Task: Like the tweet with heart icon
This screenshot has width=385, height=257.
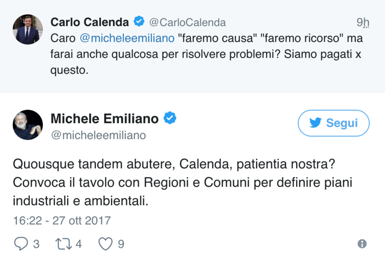Action: click(x=105, y=244)
